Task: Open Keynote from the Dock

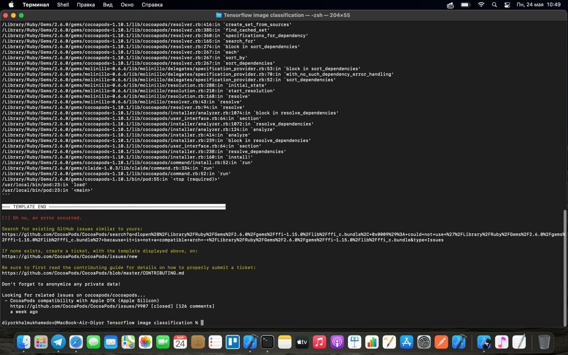Action: [355, 342]
